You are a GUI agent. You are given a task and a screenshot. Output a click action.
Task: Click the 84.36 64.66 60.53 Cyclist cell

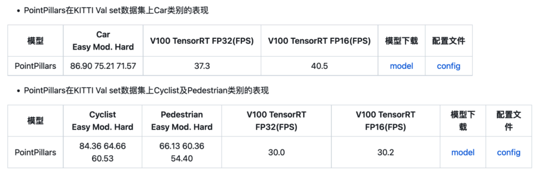[102, 152]
